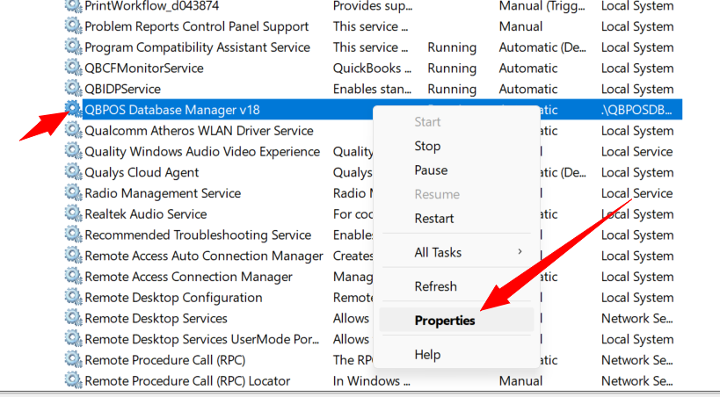Click the Realtek Audio Service gear icon
Image resolution: width=720 pixels, height=397 pixels.
[73, 213]
